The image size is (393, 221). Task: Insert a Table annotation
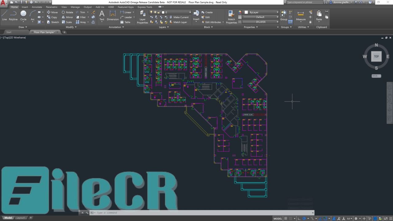click(x=125, y=22)
